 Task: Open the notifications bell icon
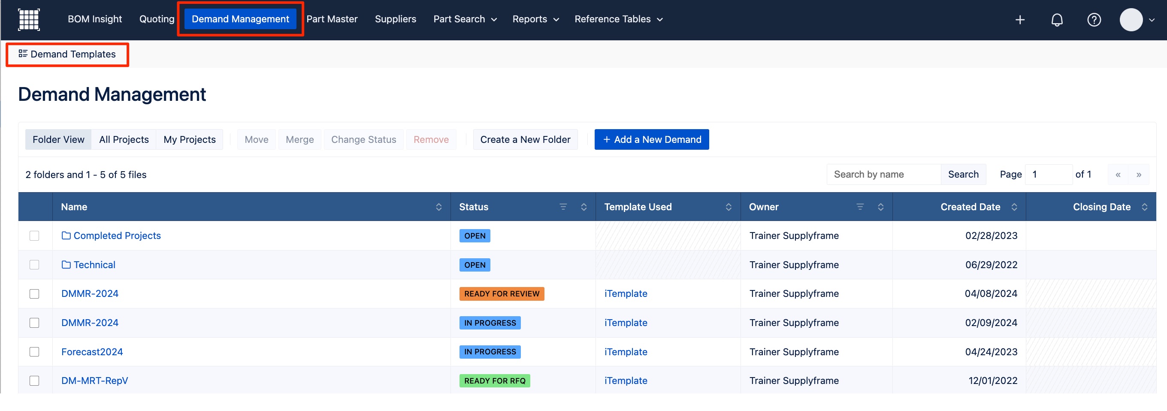pyautogui.click(x=1057, y=20)
